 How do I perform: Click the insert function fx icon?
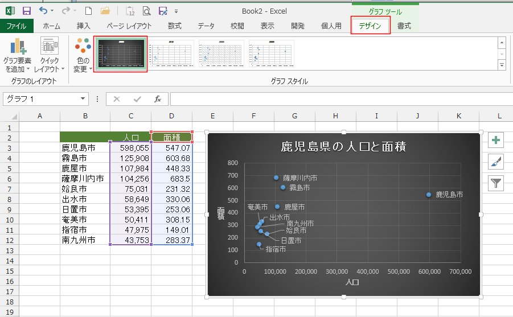click(158, 99)
